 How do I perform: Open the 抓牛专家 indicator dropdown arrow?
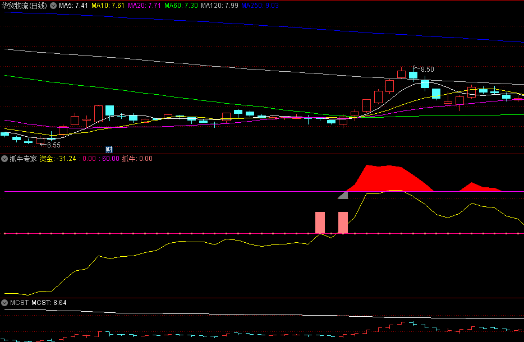click(x=4, y=159)
